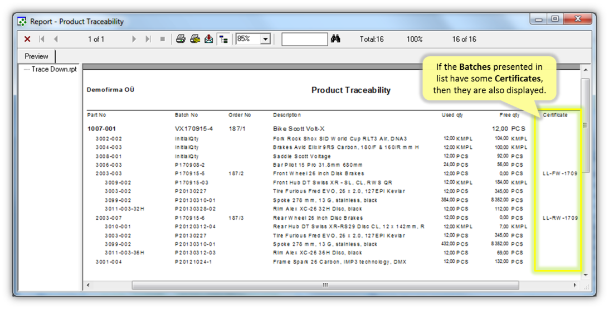Print the Product Traceability report
Viewport: 609px width, 309px height.
181,39
